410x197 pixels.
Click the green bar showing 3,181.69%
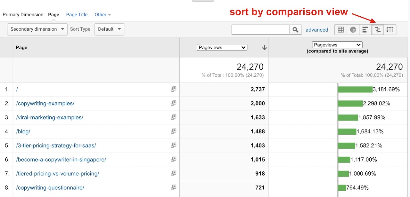tap(355, 90)
